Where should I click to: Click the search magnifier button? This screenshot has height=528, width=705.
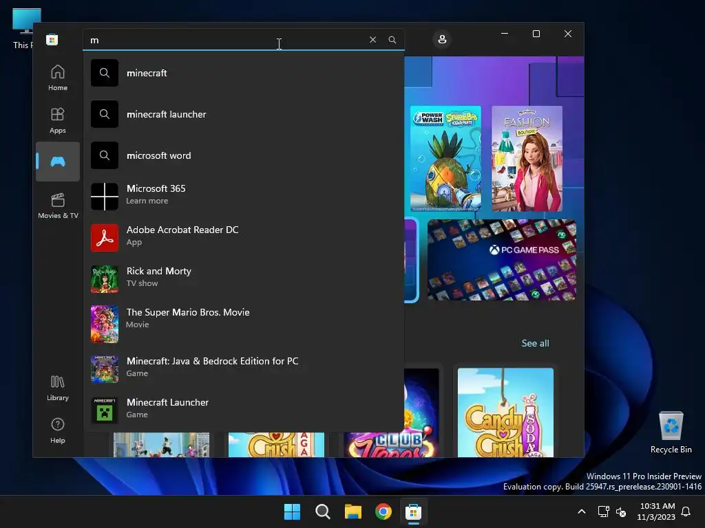click(x=392, y=39)
